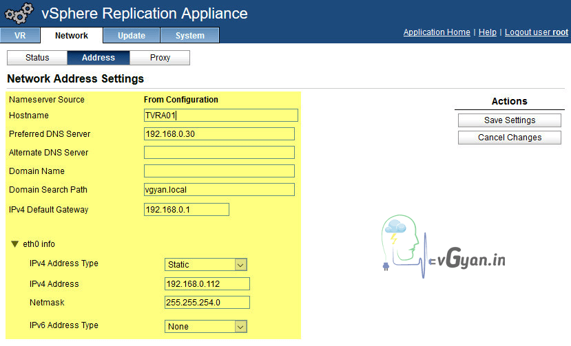Click the Save Settings button
Viewport: 571px width, 346px height.
(510, 120)
